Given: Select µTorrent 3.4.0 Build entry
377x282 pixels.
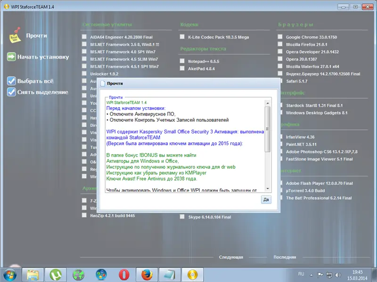Looking at the screenshot, I should pyautogui.click(x=305, y=191).
